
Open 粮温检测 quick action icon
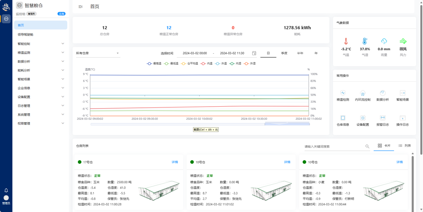tap(343, 93)
